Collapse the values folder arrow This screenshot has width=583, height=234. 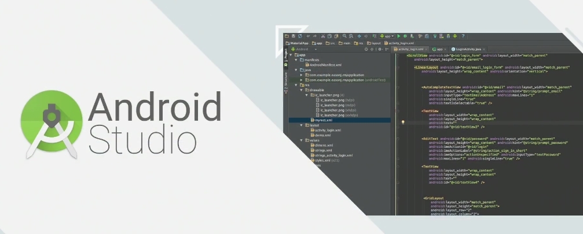pyautogui.click(x=302, y=140)
